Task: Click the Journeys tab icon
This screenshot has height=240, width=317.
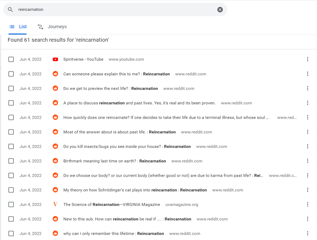Action: click(x=40, y=27)
